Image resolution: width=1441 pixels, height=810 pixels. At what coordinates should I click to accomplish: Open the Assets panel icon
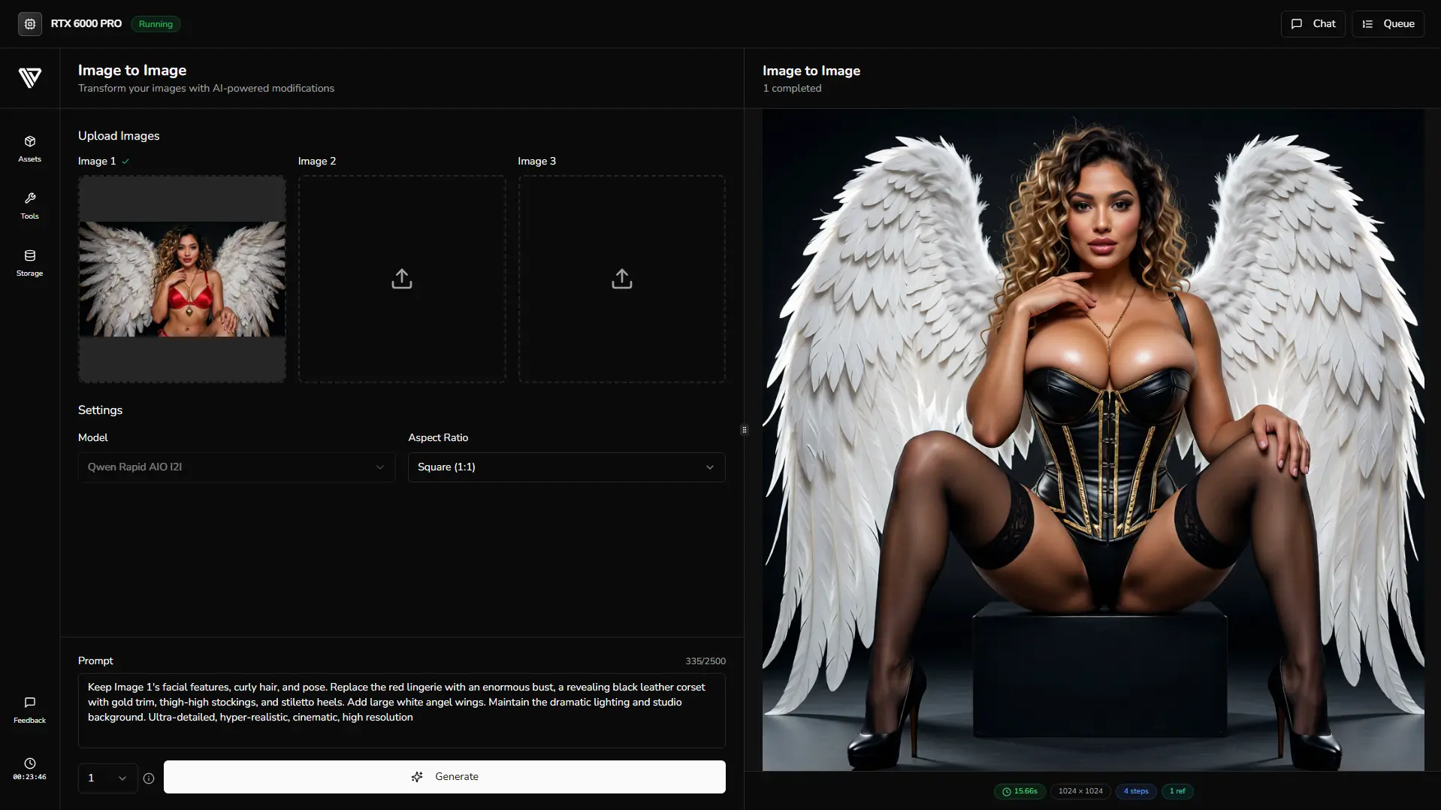30,142
